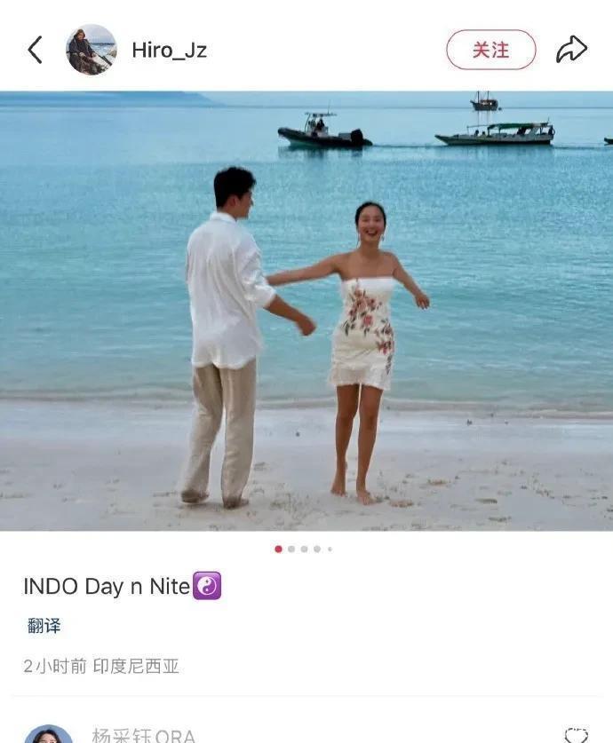Open the Hiro_Jz username
This screenshot has width=613, height=743.
[170, 51]
